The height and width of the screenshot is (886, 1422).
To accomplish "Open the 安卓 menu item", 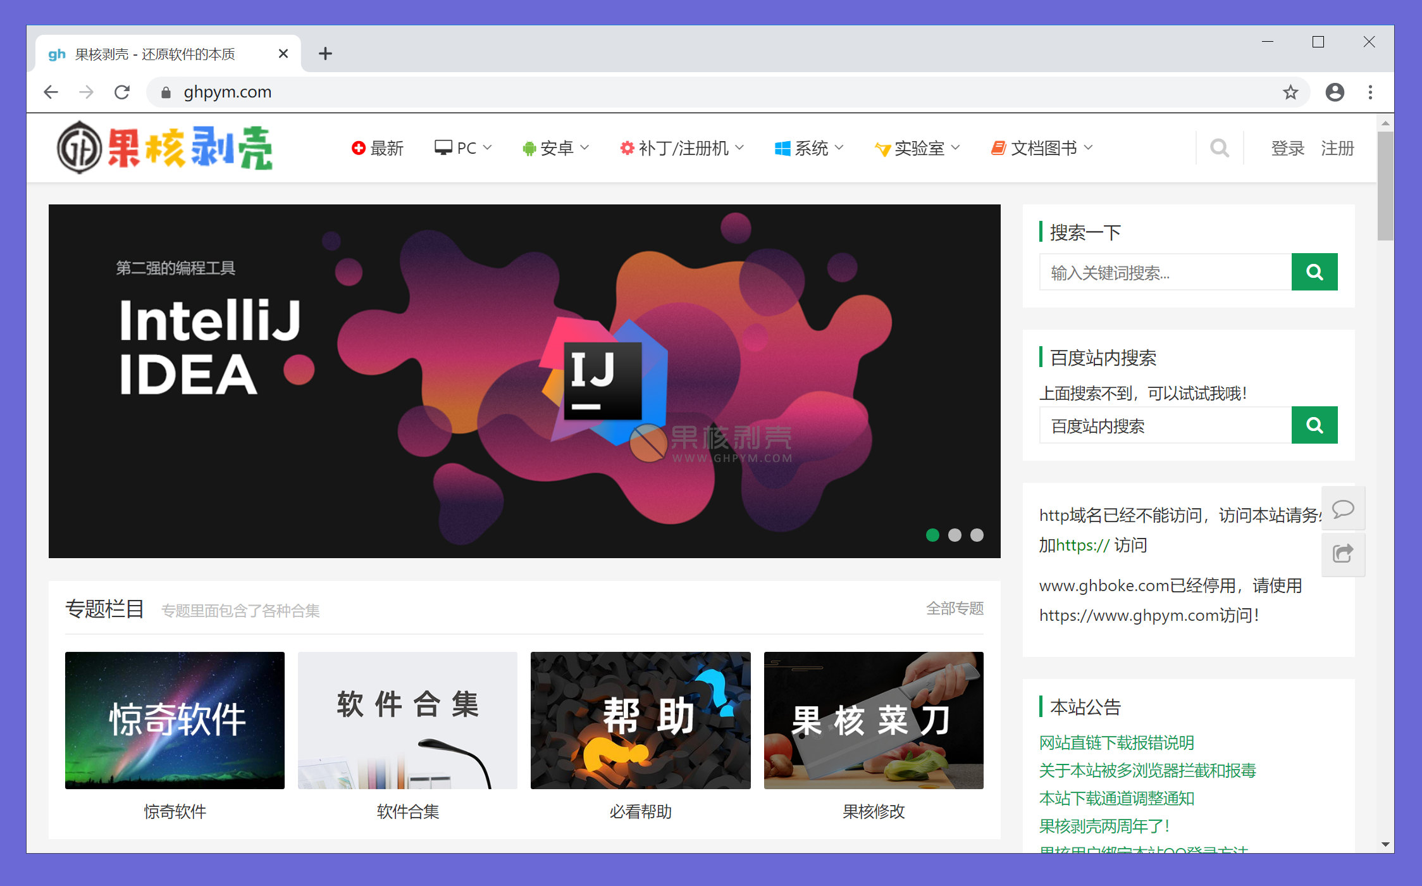I will pyautogui.click(x=556, y=148).
